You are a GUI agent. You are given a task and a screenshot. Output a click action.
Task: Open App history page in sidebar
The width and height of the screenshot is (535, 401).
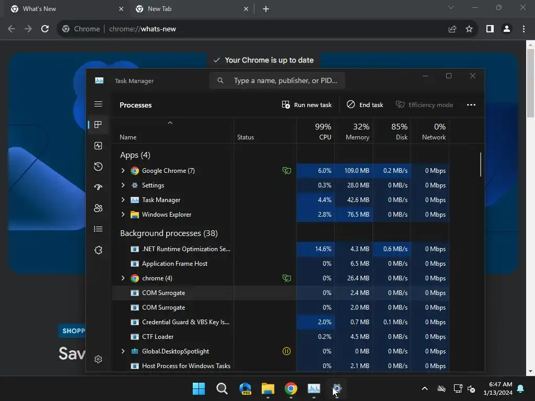[98, 167]
